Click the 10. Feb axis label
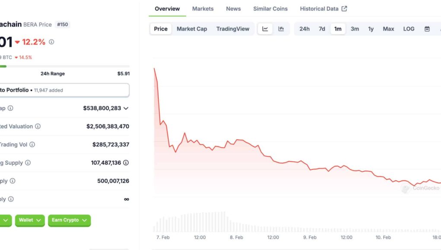The width and height of the screenshot is (441, 250). pyautogui.click(x=383, y=237)
